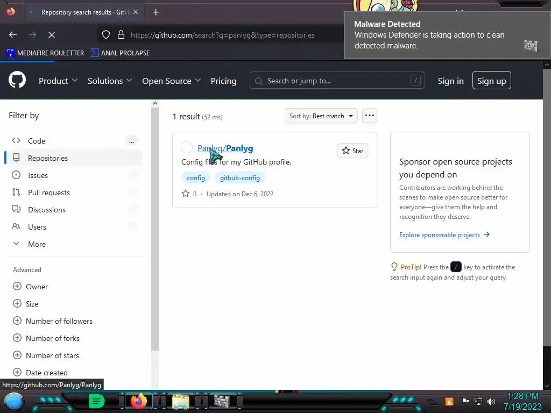This screenshot has width=551, height=413.
Task: Click the Action Center flag tray icon
Action: (465, 401)
